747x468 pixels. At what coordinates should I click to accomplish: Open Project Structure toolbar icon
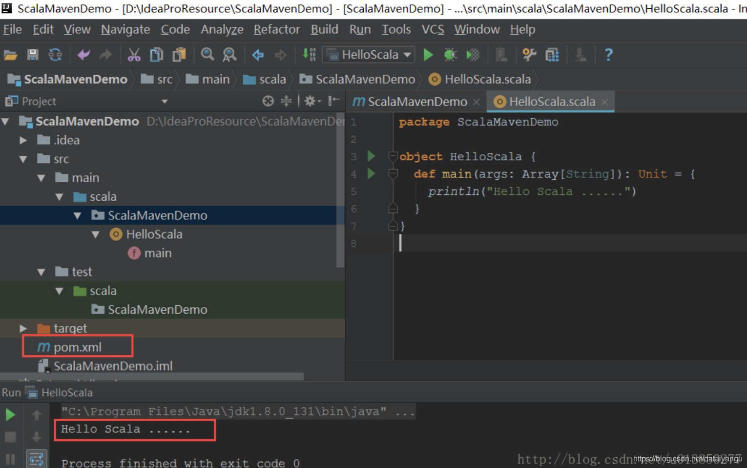tap(552, 55)
